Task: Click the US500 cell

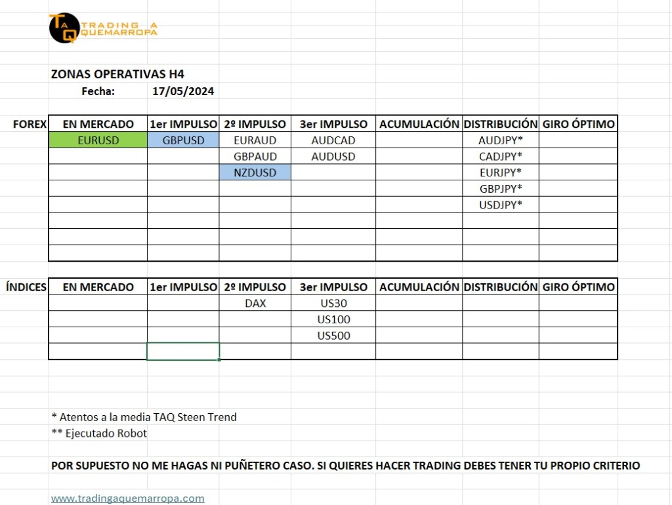Action: click(x=333, y=336)
